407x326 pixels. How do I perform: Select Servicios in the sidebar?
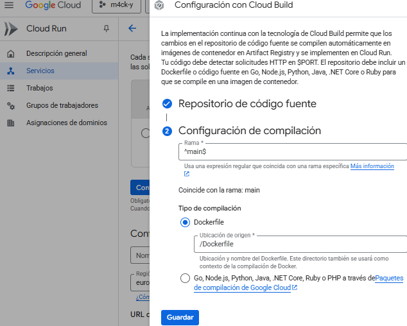[x=59, y=71]
